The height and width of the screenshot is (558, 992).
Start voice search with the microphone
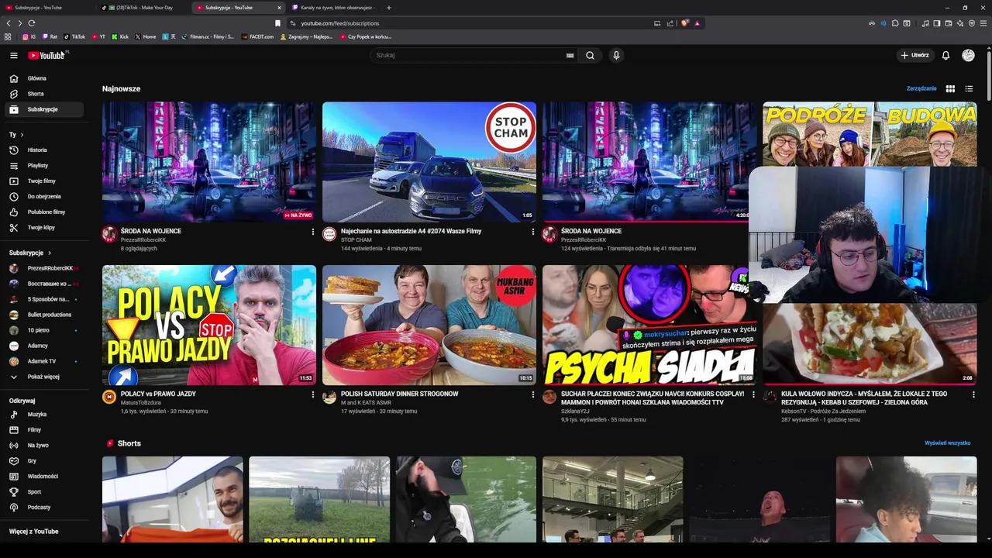616,55
